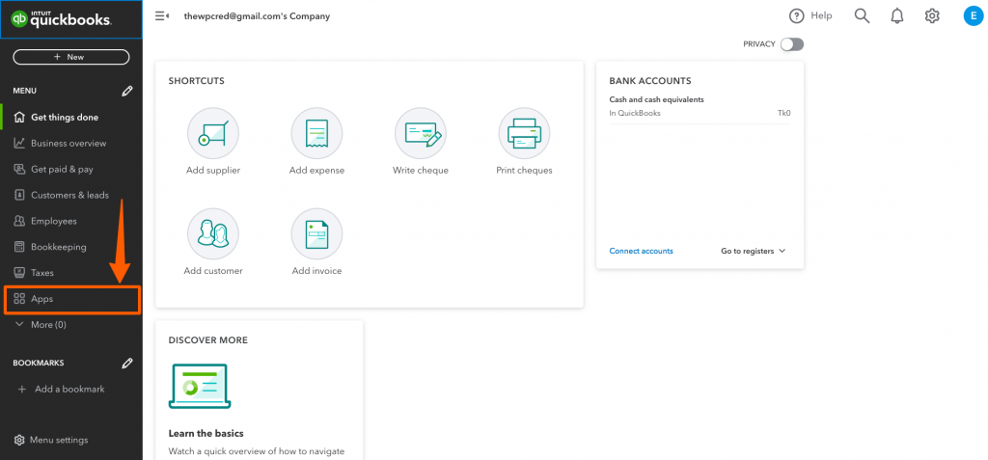Screen dimensions: 988x460
Task: Click the Menu settings gear icon
Action: (19, 440)
